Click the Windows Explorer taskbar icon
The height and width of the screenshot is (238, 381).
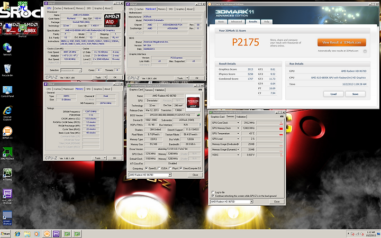click(x=27, y=234)
